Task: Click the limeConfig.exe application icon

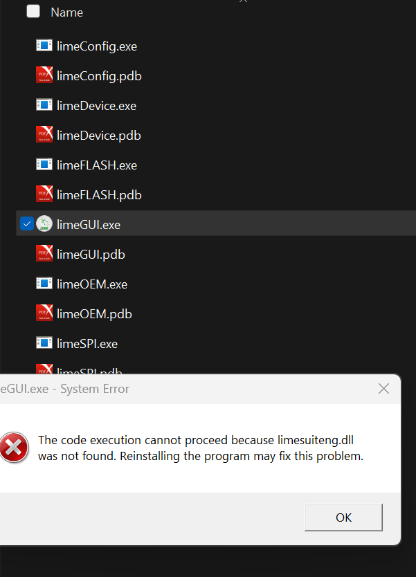Action: tap(44, 46)
